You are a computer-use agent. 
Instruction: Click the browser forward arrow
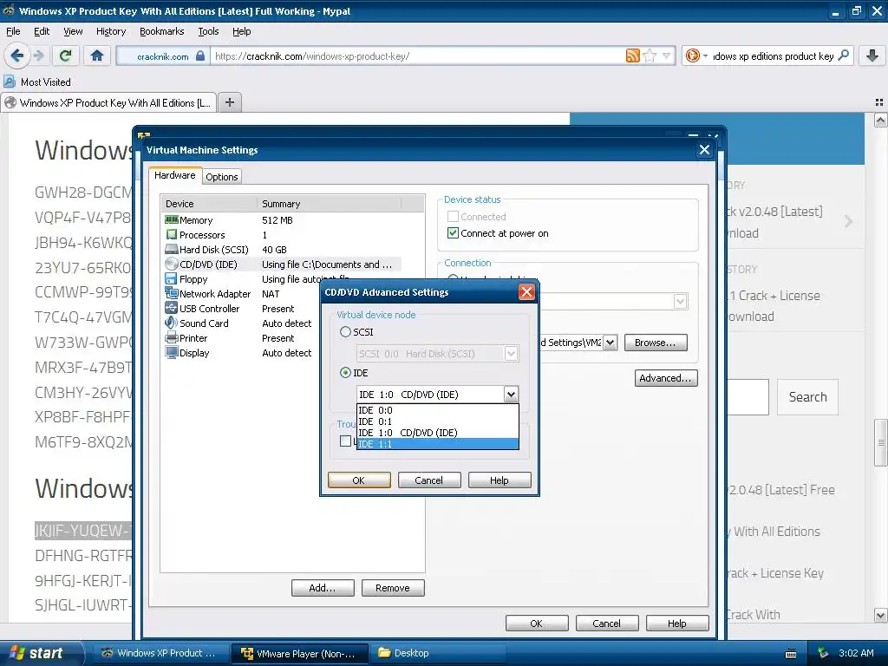point(38,55)
